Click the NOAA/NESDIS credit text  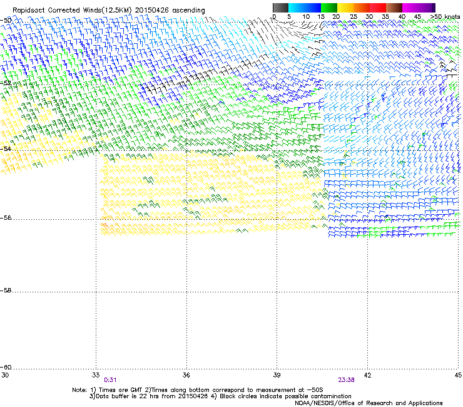pyautogui.click(x=369, y=403)
